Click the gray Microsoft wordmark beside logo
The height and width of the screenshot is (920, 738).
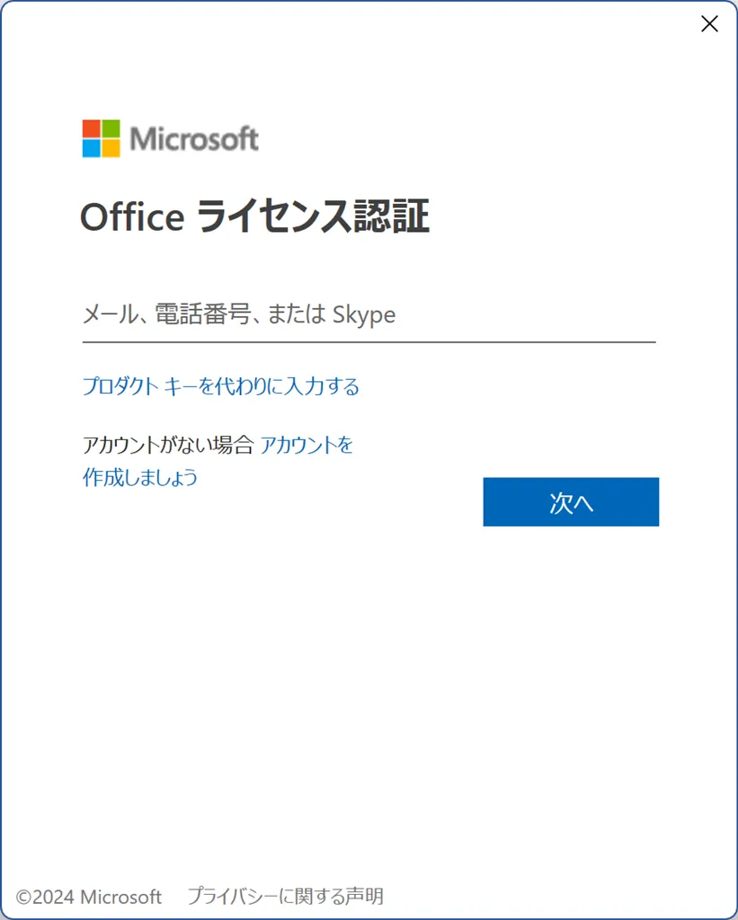point(194,139)
